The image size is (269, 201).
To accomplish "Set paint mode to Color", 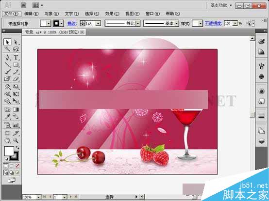I will click(5, 166).
